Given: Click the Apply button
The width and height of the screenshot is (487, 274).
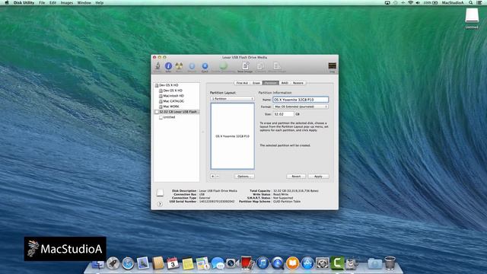Looking at the screenshot, I should 318,176.
